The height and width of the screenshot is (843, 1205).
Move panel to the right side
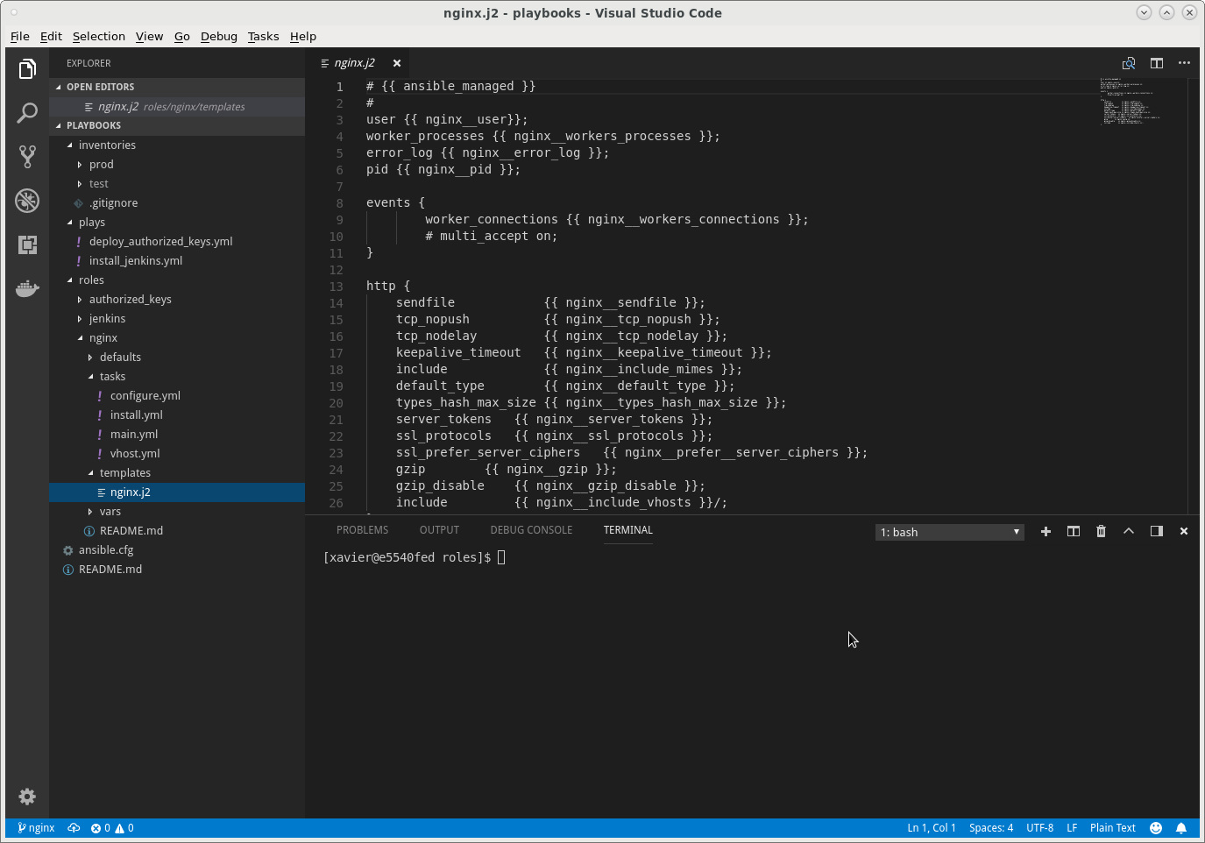[1156, 531]
